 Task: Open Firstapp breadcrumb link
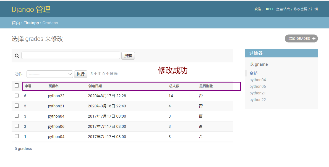[31, 23]
